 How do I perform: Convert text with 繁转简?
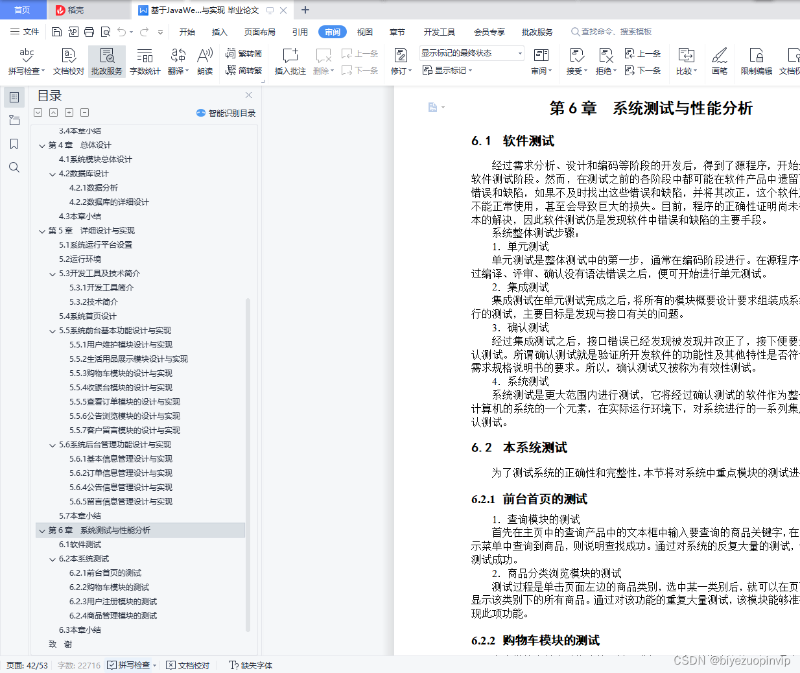(244, 53)
